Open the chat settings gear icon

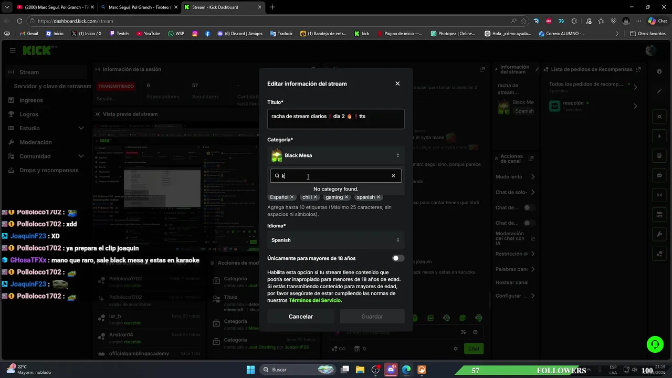tap(456, 349)
